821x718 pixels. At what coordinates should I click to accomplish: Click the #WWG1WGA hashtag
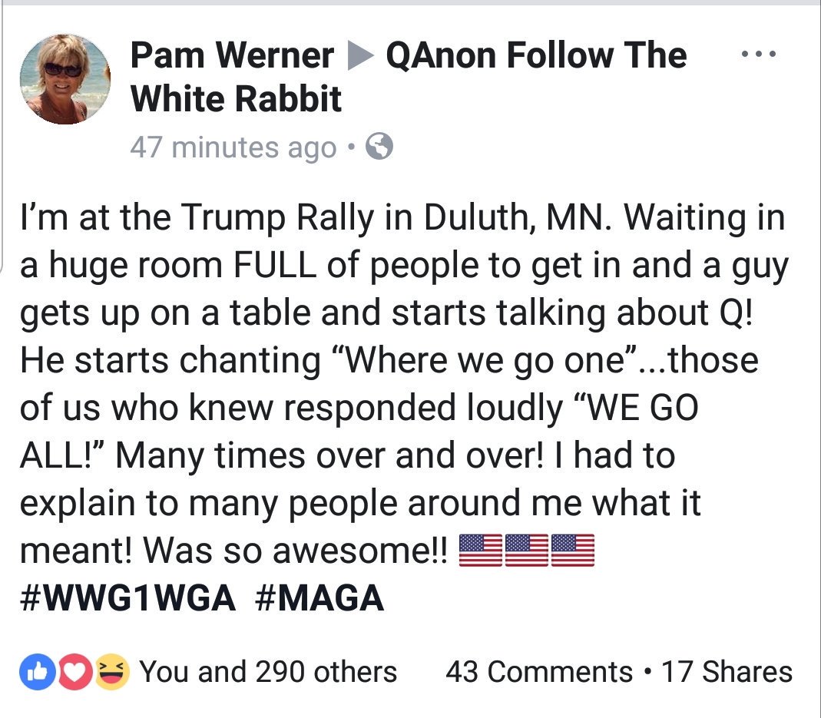click(127, 598)
